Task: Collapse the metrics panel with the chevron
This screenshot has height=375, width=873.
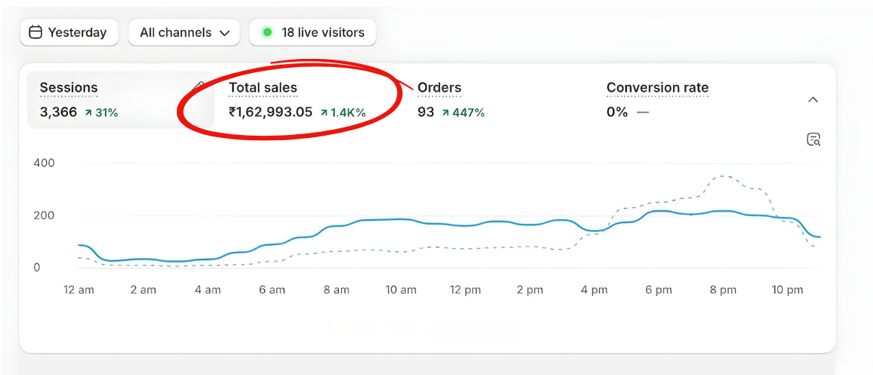Action: pyautogui.click(x=813, y=100)
